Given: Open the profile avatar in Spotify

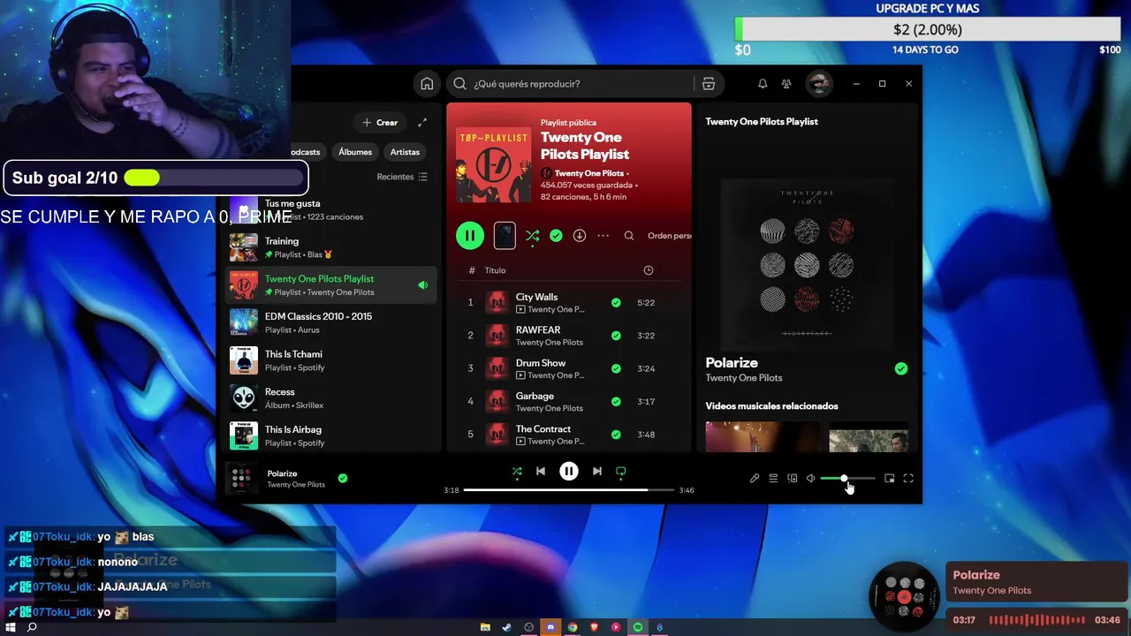Looking at the screenshot, I should click(819, 84).
